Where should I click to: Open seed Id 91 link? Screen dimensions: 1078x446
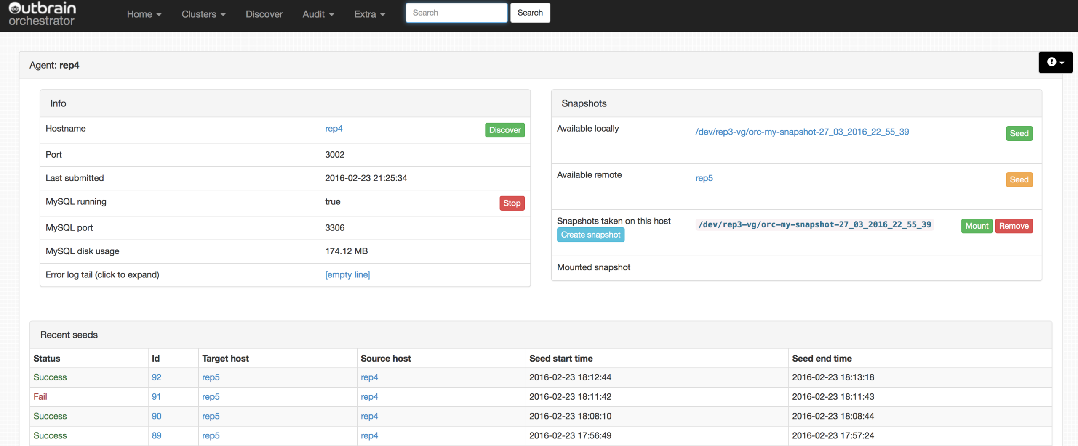click(x=156, y=396)
